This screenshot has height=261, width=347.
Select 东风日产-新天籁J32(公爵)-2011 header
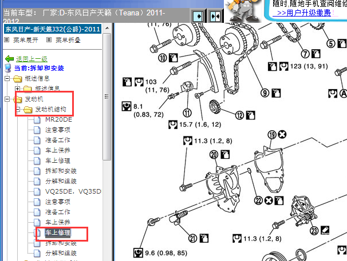53,29
